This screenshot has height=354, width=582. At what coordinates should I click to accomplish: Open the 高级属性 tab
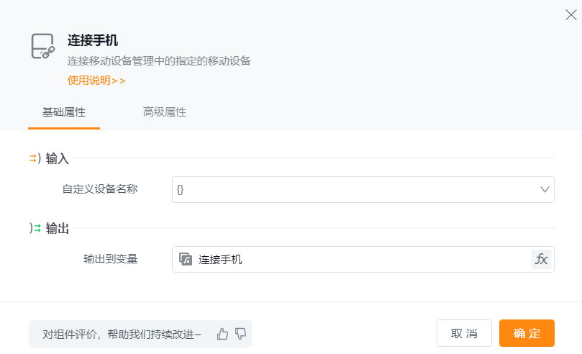point(165,112)
